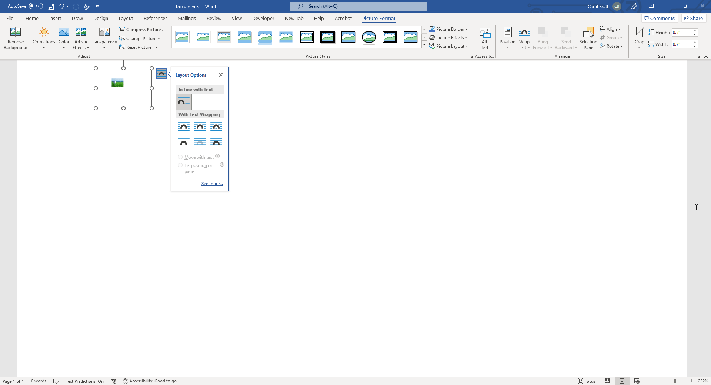
Task: Switch to the Home tab
Action: click(32, 18)
